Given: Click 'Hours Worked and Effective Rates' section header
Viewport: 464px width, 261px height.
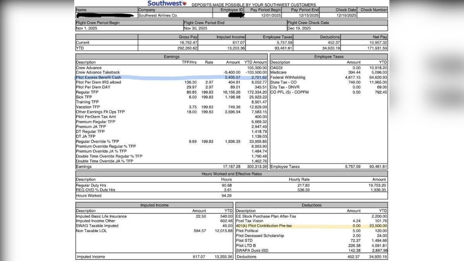Looking at the screenshot, I should (x=231, y=174).
